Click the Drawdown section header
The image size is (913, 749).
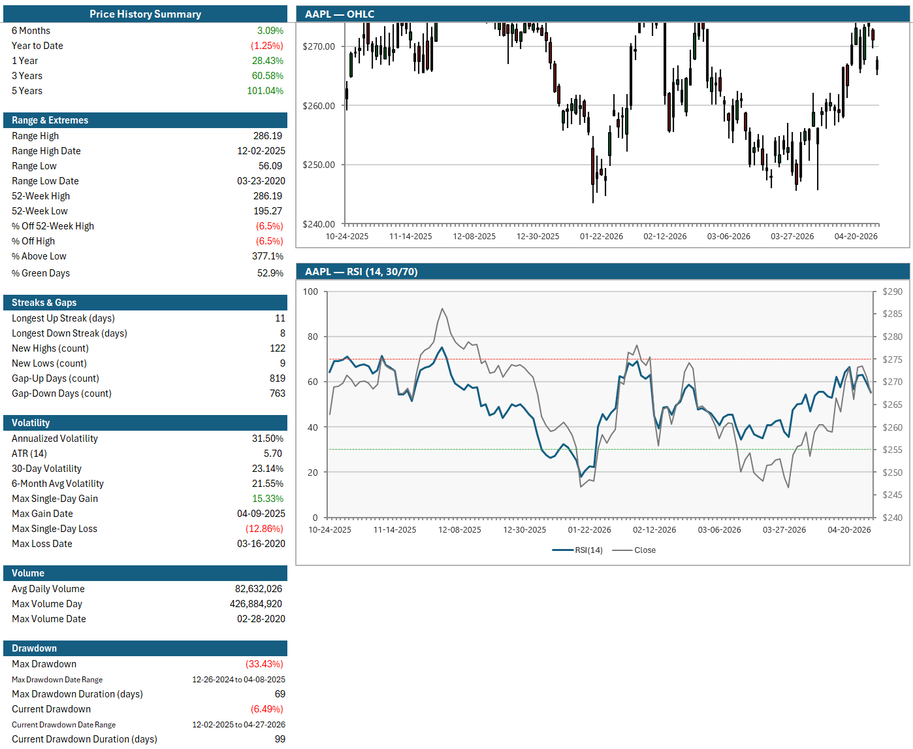click(x=145, y=648)
